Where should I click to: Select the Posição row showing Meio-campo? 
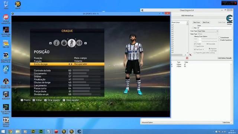pos(67,58)
